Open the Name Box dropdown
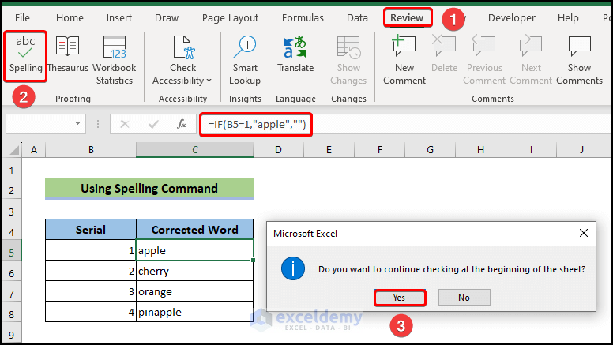The image size is (613, 345). [x=77, y=123]
